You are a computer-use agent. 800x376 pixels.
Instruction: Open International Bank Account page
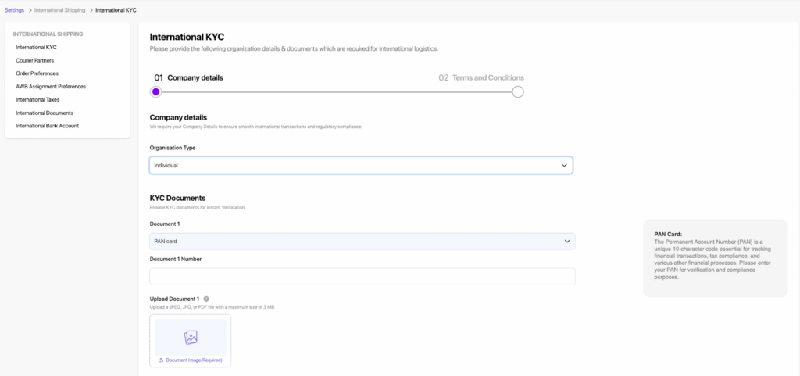[47, 126]
